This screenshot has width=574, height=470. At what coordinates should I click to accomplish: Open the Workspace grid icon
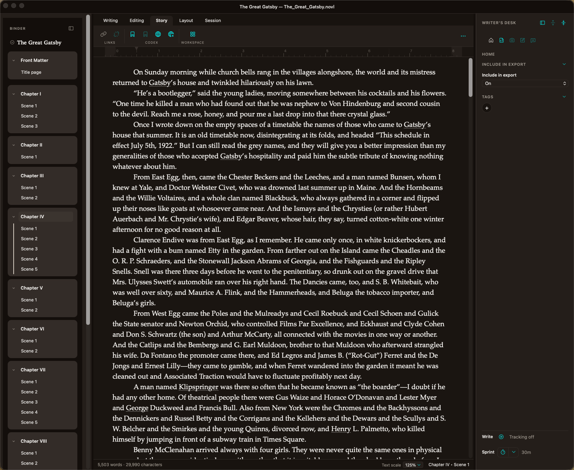pos(192,34)
